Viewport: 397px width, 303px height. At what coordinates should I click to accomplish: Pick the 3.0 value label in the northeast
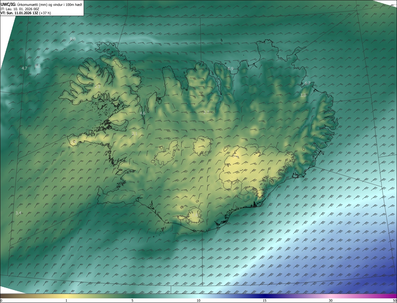(303, 95)
